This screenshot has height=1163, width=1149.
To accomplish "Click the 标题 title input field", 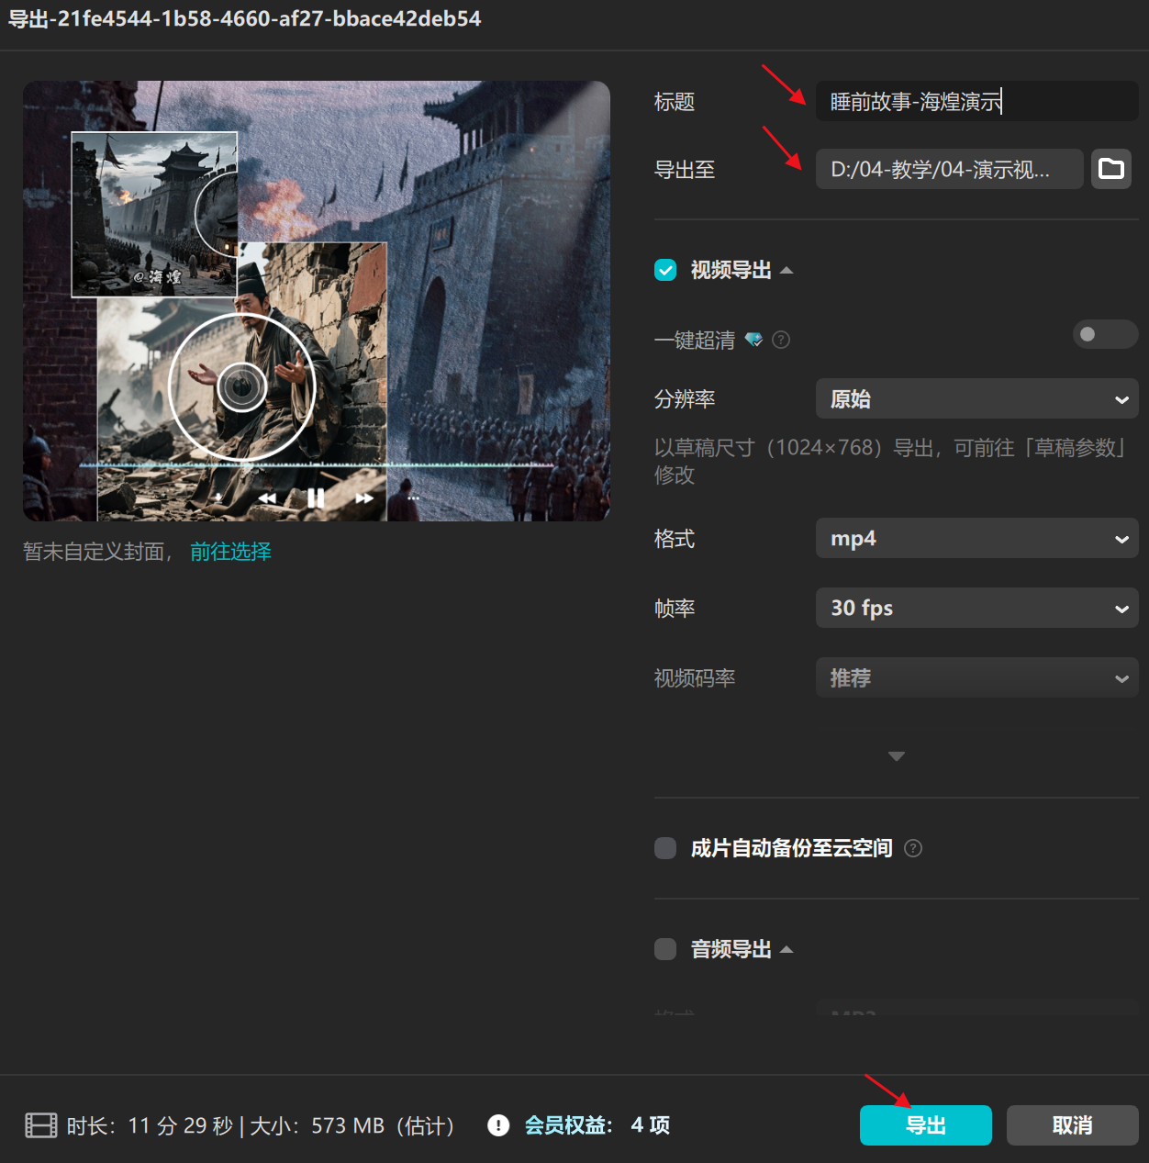I will (x=976, y=102).
